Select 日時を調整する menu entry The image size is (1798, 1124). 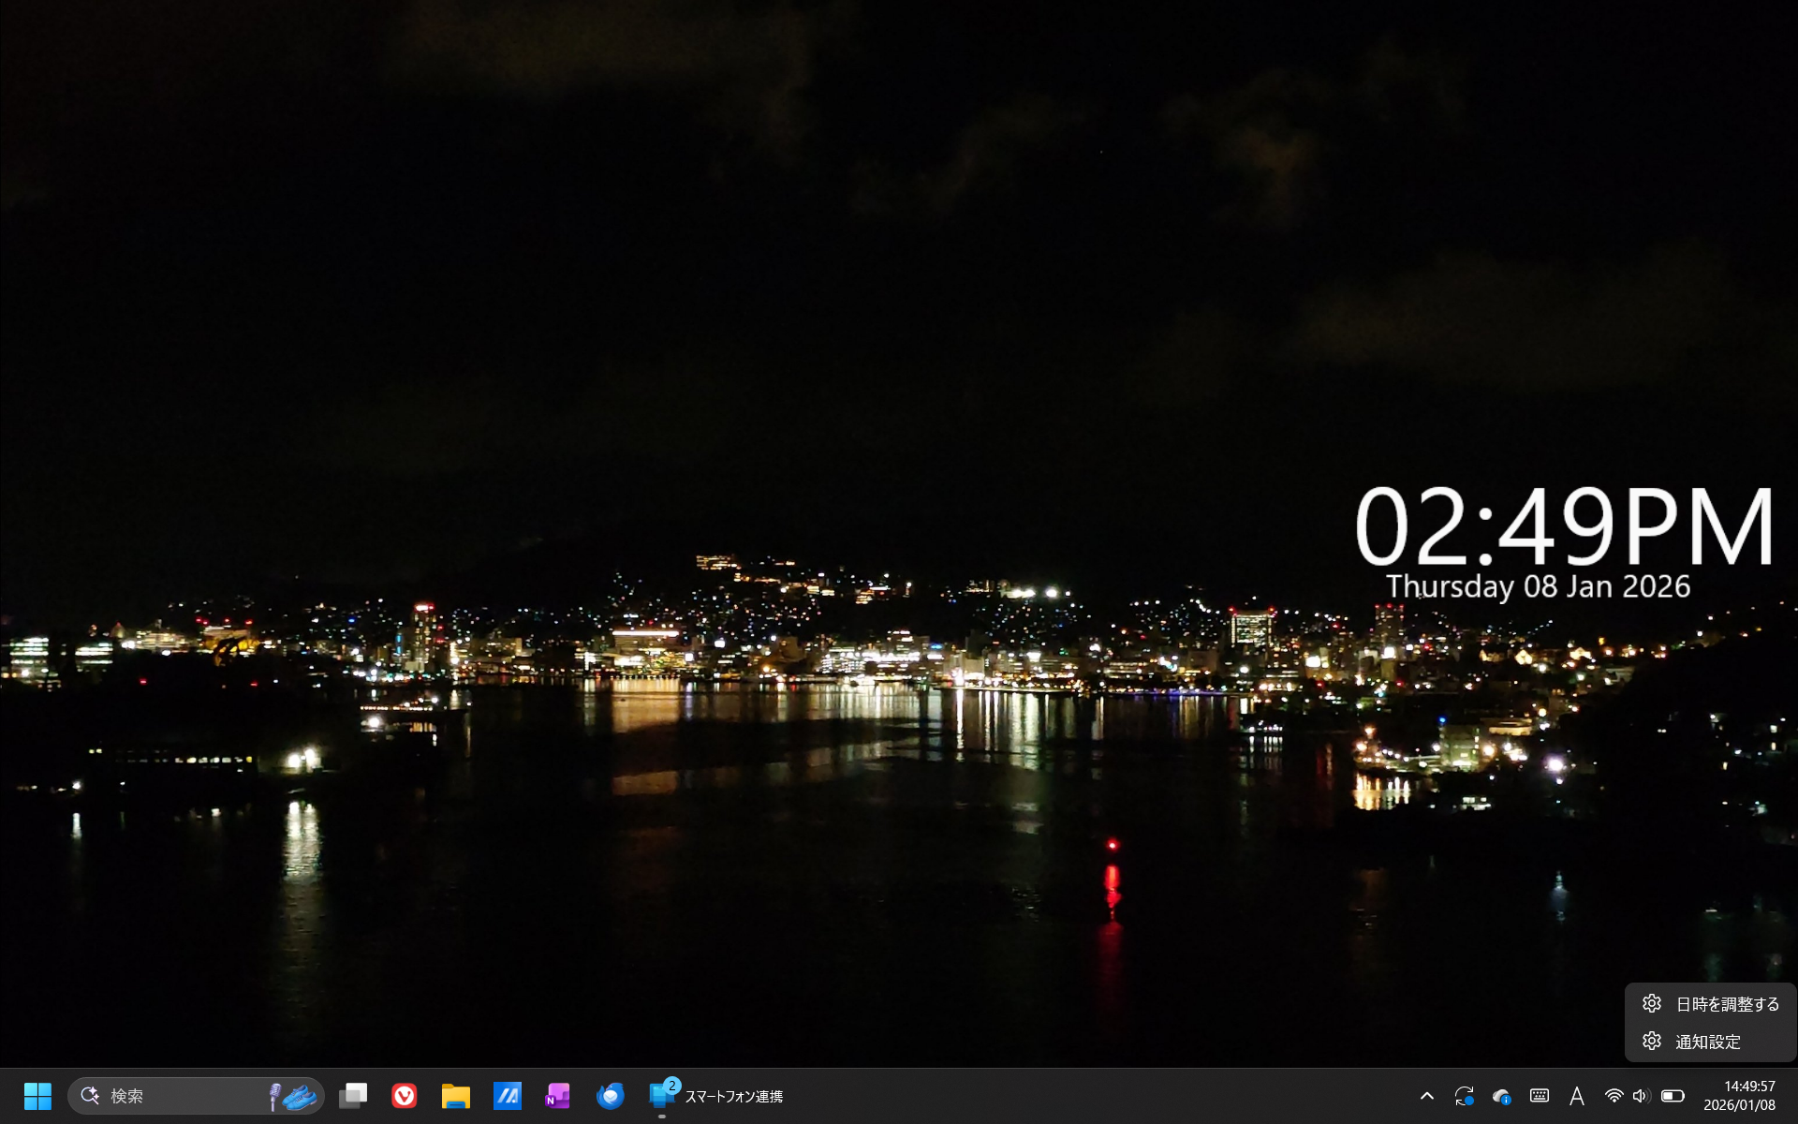[1711, 1004]
